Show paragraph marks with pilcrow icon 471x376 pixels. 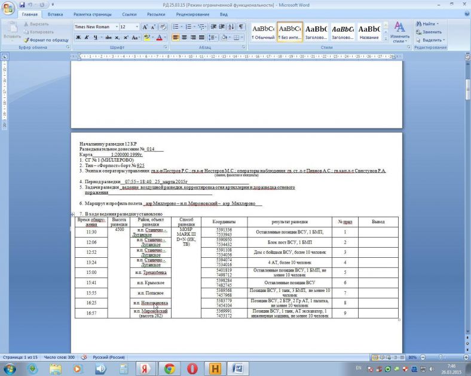pyautogui.click(x=241, y=27)
